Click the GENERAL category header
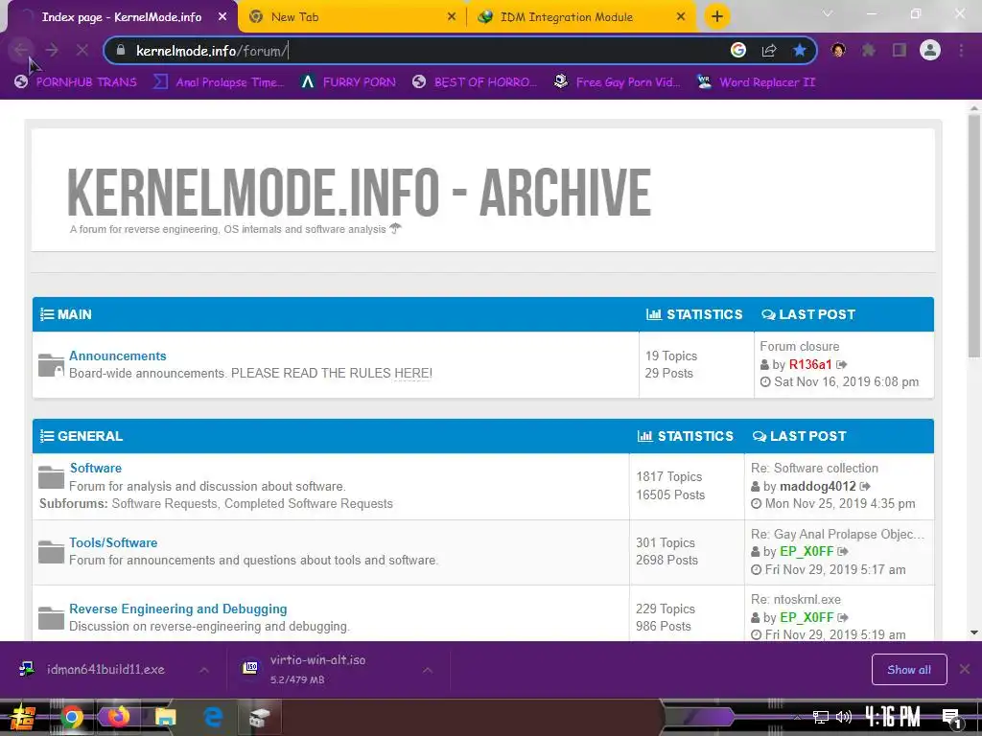Image resolution: width=982 pixels, height=736 pixels. (x=89, y=436)
